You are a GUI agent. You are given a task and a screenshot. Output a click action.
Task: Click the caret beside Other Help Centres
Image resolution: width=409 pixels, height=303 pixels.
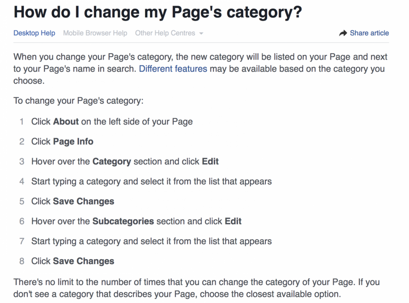pos(201,34)
